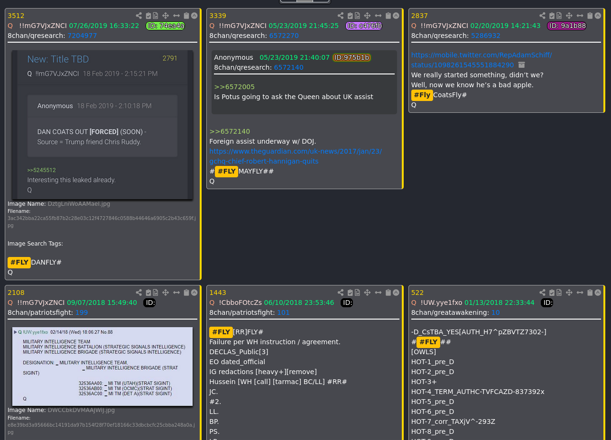
Task: Open the RepAdamSchiff Twitter status link
Action: 481,60
